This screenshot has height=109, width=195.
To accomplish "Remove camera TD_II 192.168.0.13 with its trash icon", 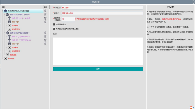I will click(45, 18).
